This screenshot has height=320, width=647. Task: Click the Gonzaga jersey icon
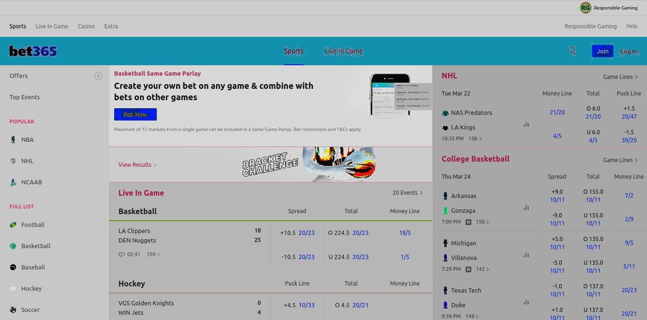coord(445,210)
